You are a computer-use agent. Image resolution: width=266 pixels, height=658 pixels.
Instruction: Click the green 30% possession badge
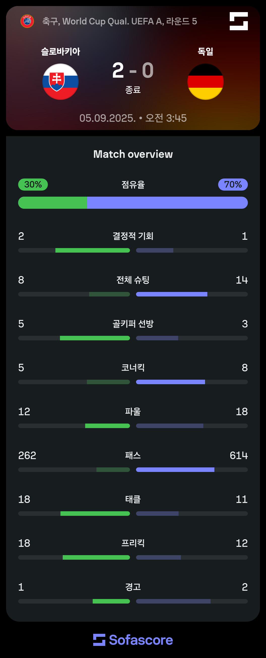coord(33,185)
